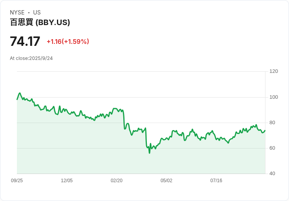Click the dot separator between NYSE and US
Screen dimensions: 289x201
point(29,13)
